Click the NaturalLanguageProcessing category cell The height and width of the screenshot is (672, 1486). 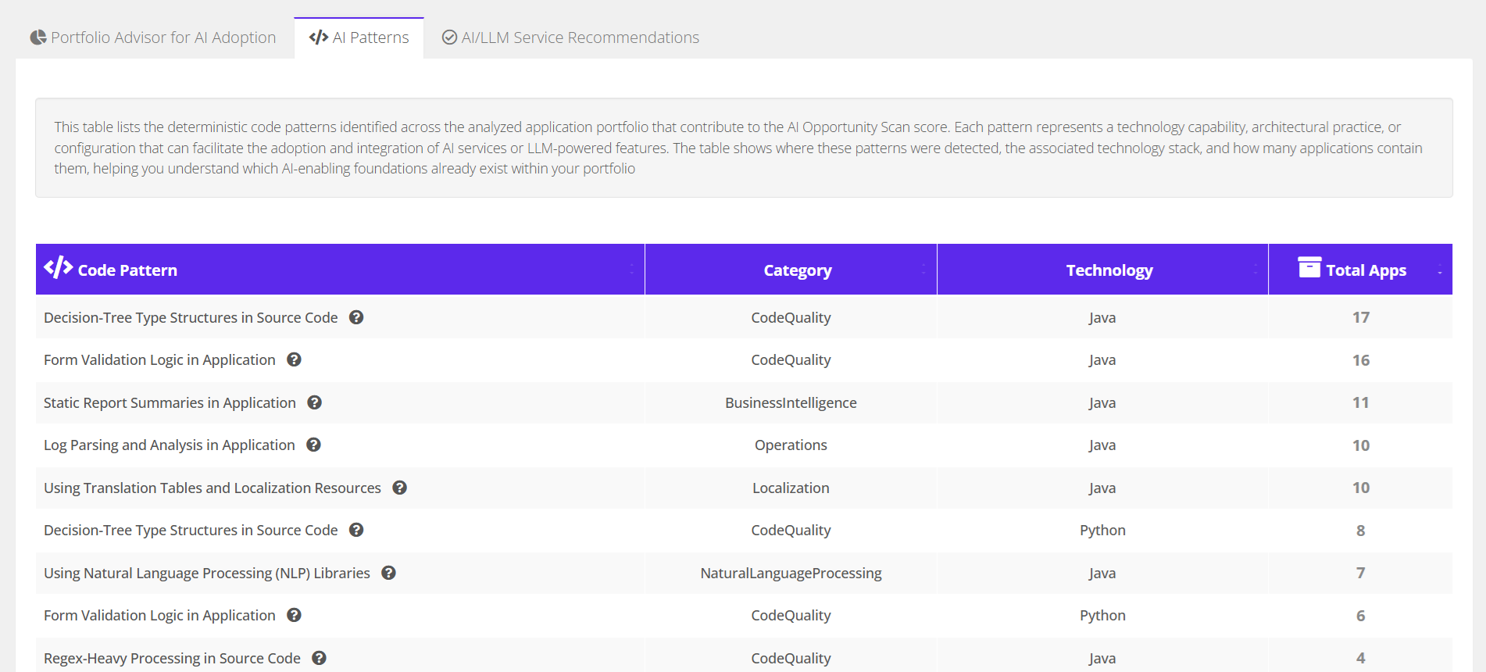click(791, 573)
